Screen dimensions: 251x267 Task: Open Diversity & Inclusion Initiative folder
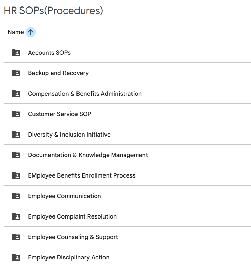click(x=69, y=135)
